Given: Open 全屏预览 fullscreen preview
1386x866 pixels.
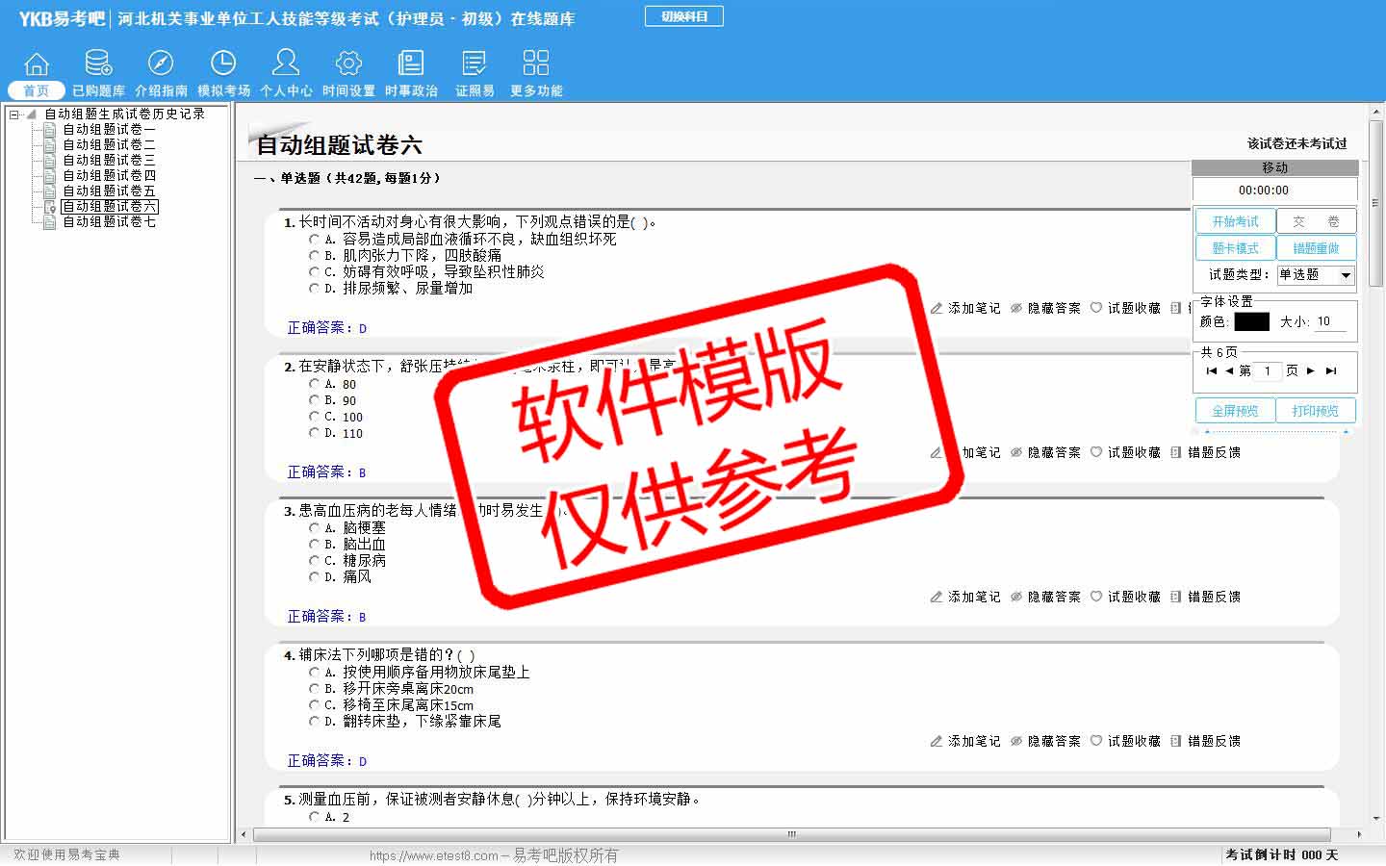Looking at the screenshot, I should pos(1235,411).
